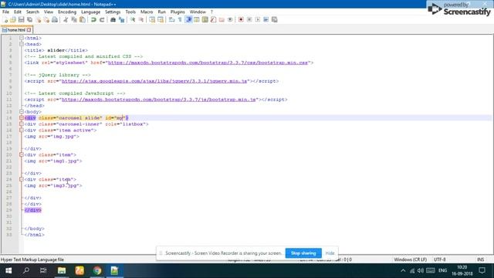Open Windows Start menu
This screenshot has width=494, height=278.
pos(8,270)
